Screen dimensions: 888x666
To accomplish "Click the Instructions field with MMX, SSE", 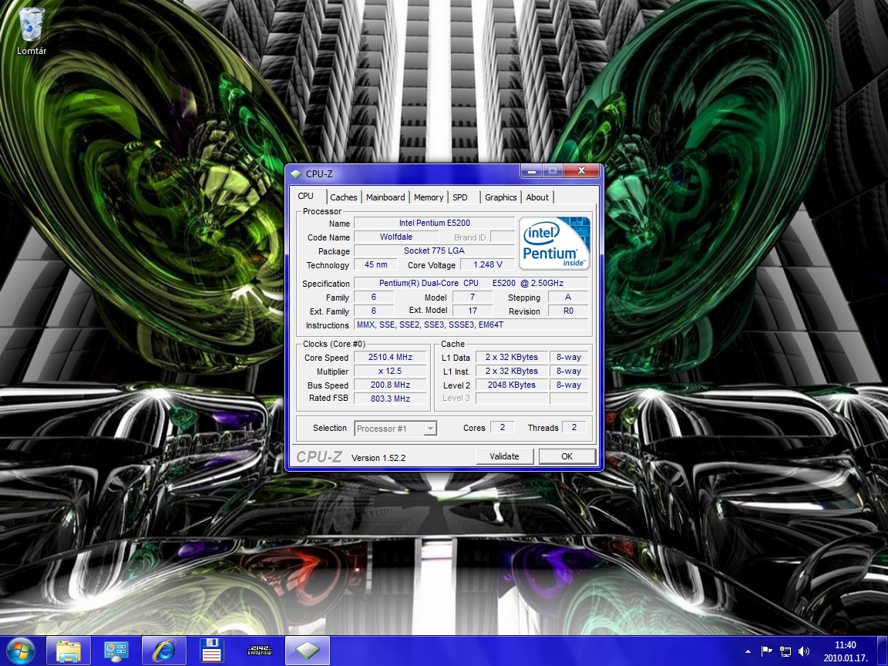I will tap(471, 325).
